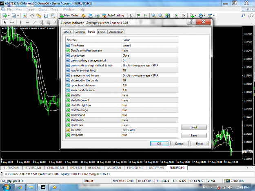The height and width of the screenshot is (191, 255).
Task: Click the New Order button
Action: click(x=69, y=15)
